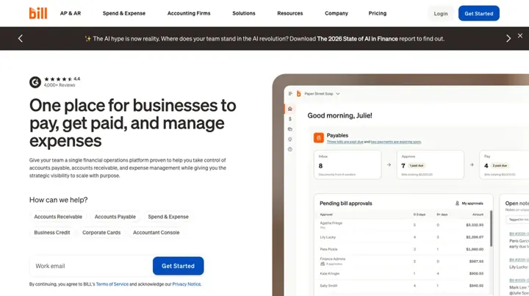Open the Solutions menu
This screenshot has height=296, width=529.
tap(244, 13)
